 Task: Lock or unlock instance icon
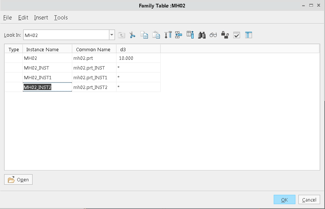tap(225, 35)
